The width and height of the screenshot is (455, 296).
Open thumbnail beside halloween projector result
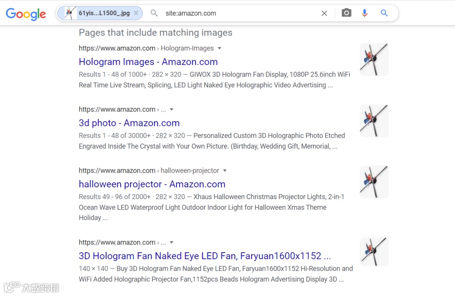tap(375, 182)
